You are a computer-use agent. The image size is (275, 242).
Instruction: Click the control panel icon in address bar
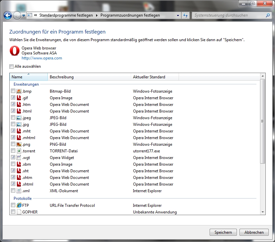click(x=30, y=15)
